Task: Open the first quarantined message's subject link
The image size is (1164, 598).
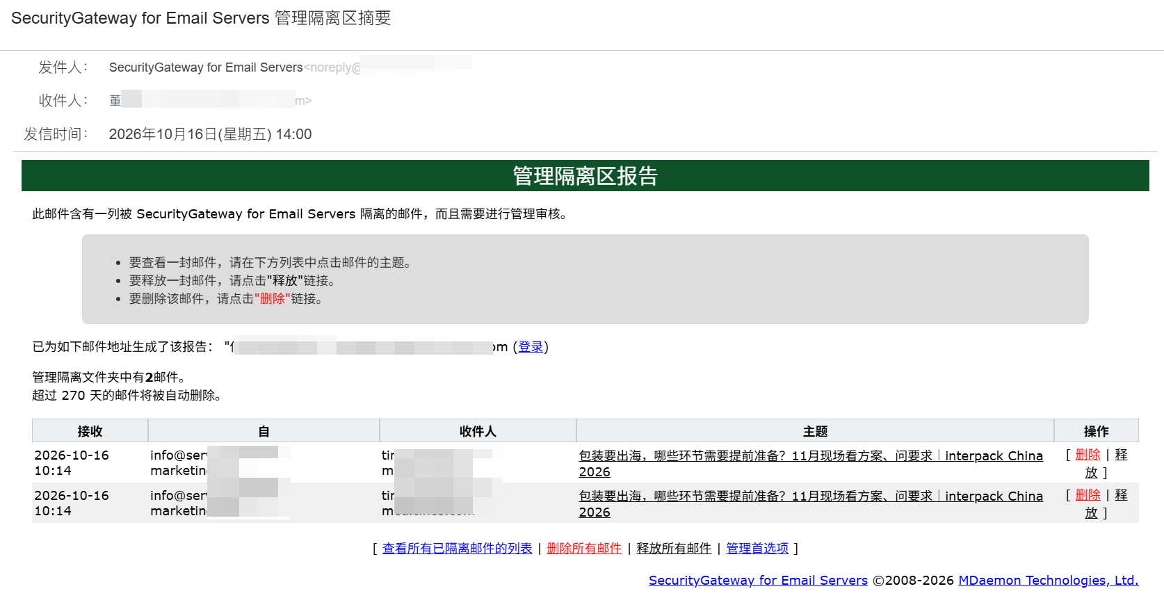Action: coord(811,464)
